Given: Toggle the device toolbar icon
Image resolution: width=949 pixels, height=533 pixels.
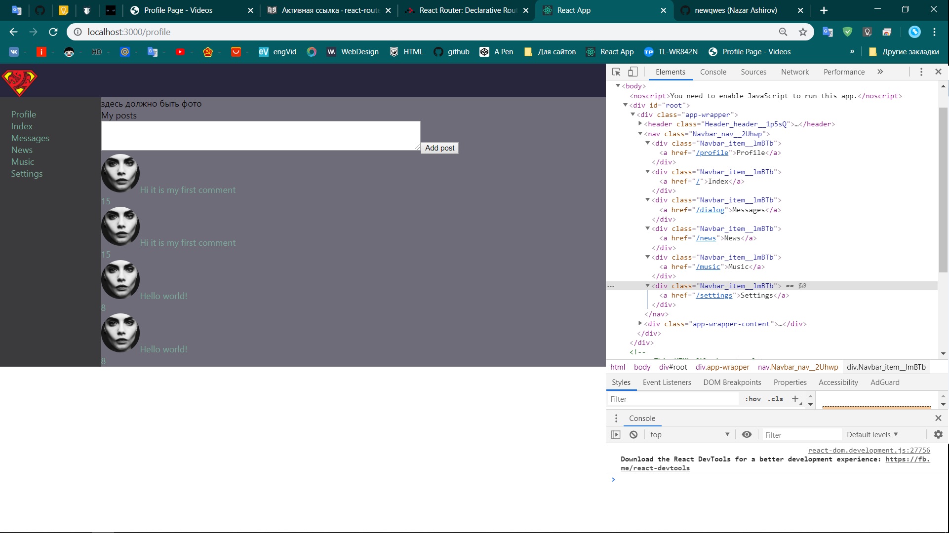Looking at the screenshot, I should click(x=633, y=72).
